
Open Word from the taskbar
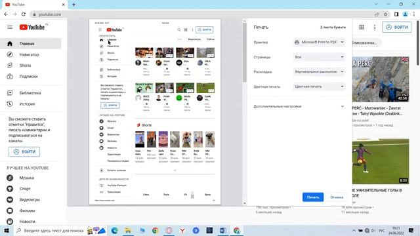tap(223, 230)
